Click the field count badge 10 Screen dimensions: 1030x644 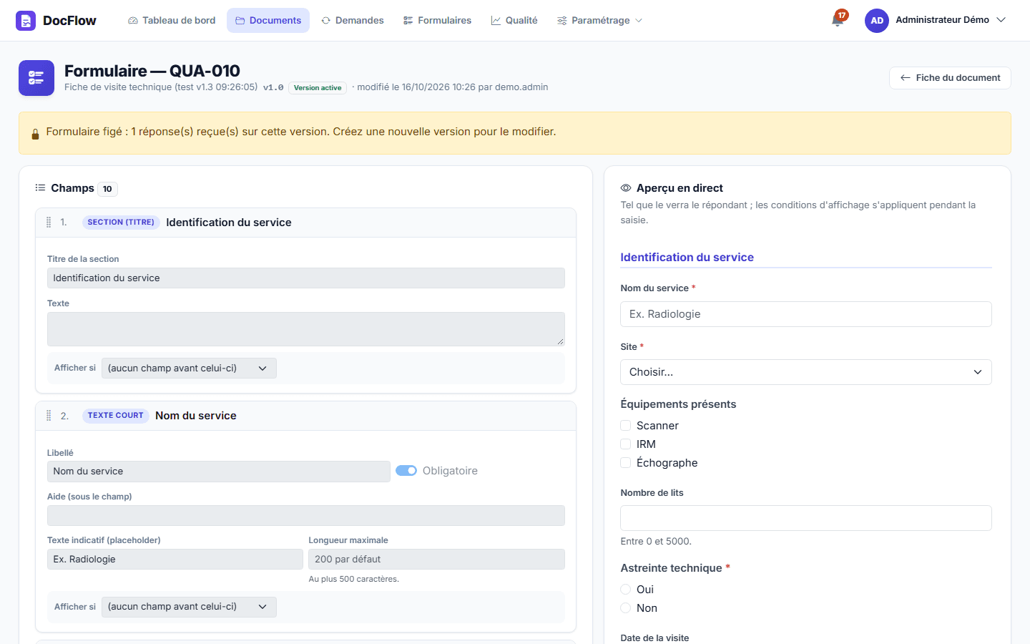(107, 189)
